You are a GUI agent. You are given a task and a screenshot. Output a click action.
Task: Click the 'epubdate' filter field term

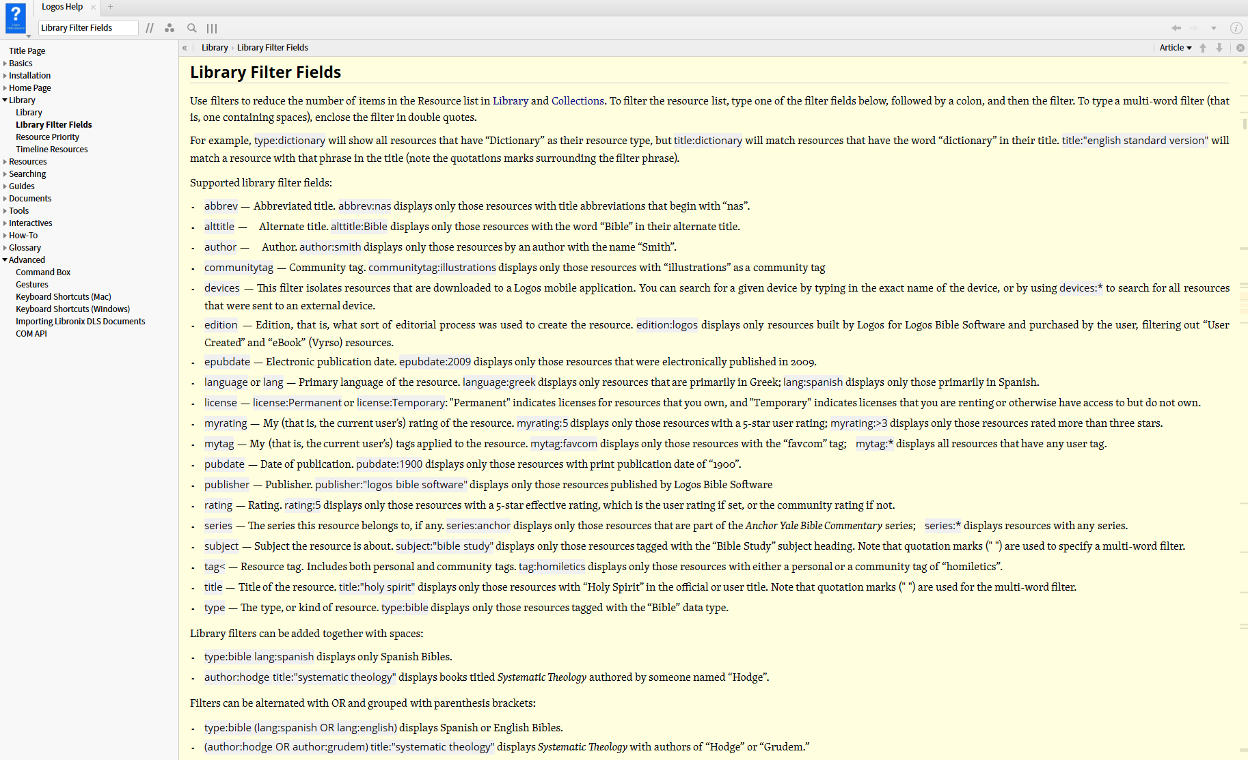point(227,362)
